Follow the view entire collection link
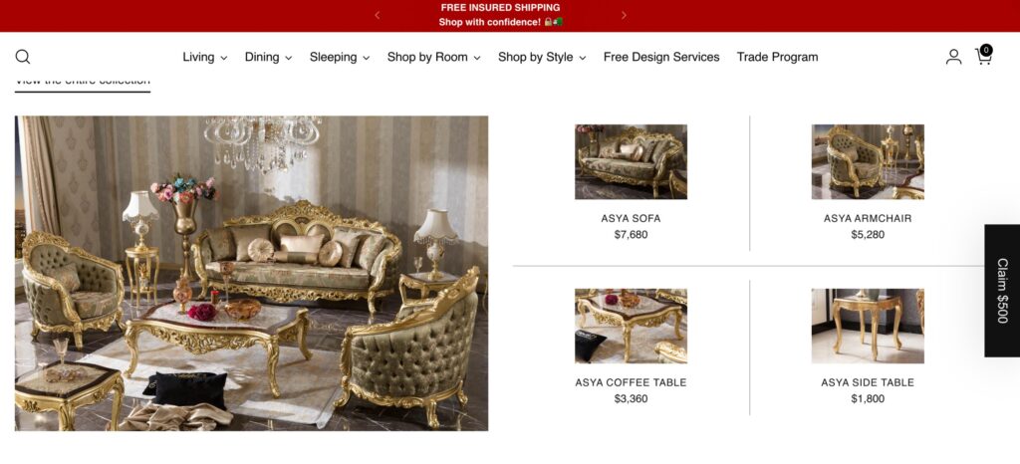 (83, 83)
